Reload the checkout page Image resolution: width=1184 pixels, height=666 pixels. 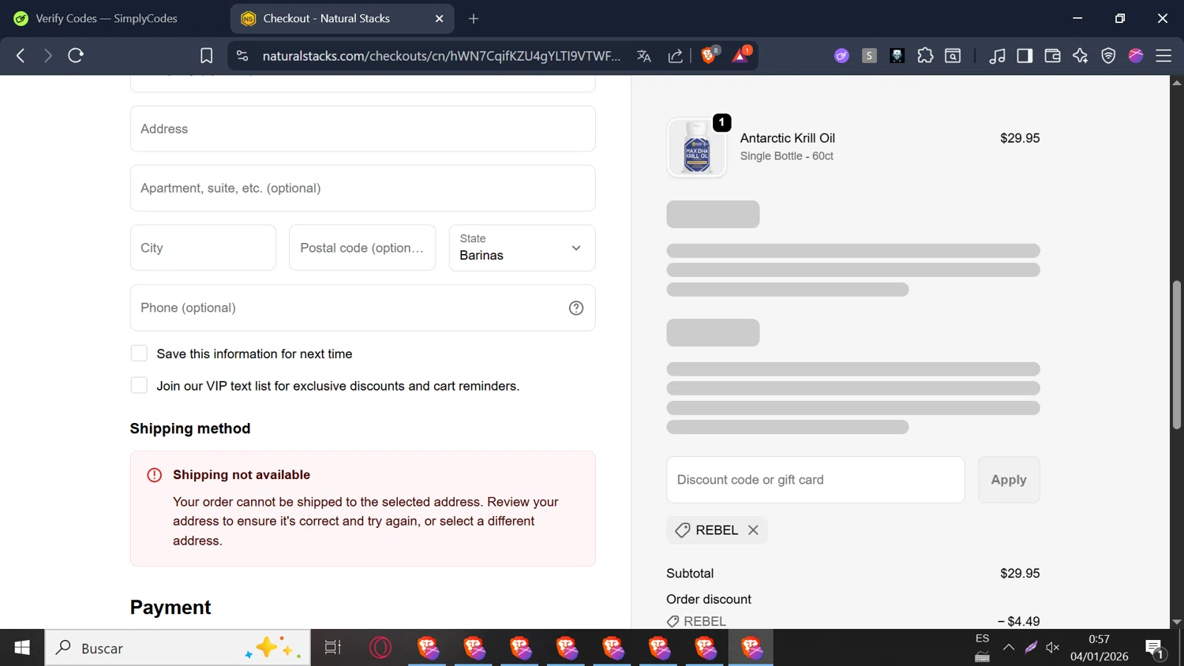(76, 55)
